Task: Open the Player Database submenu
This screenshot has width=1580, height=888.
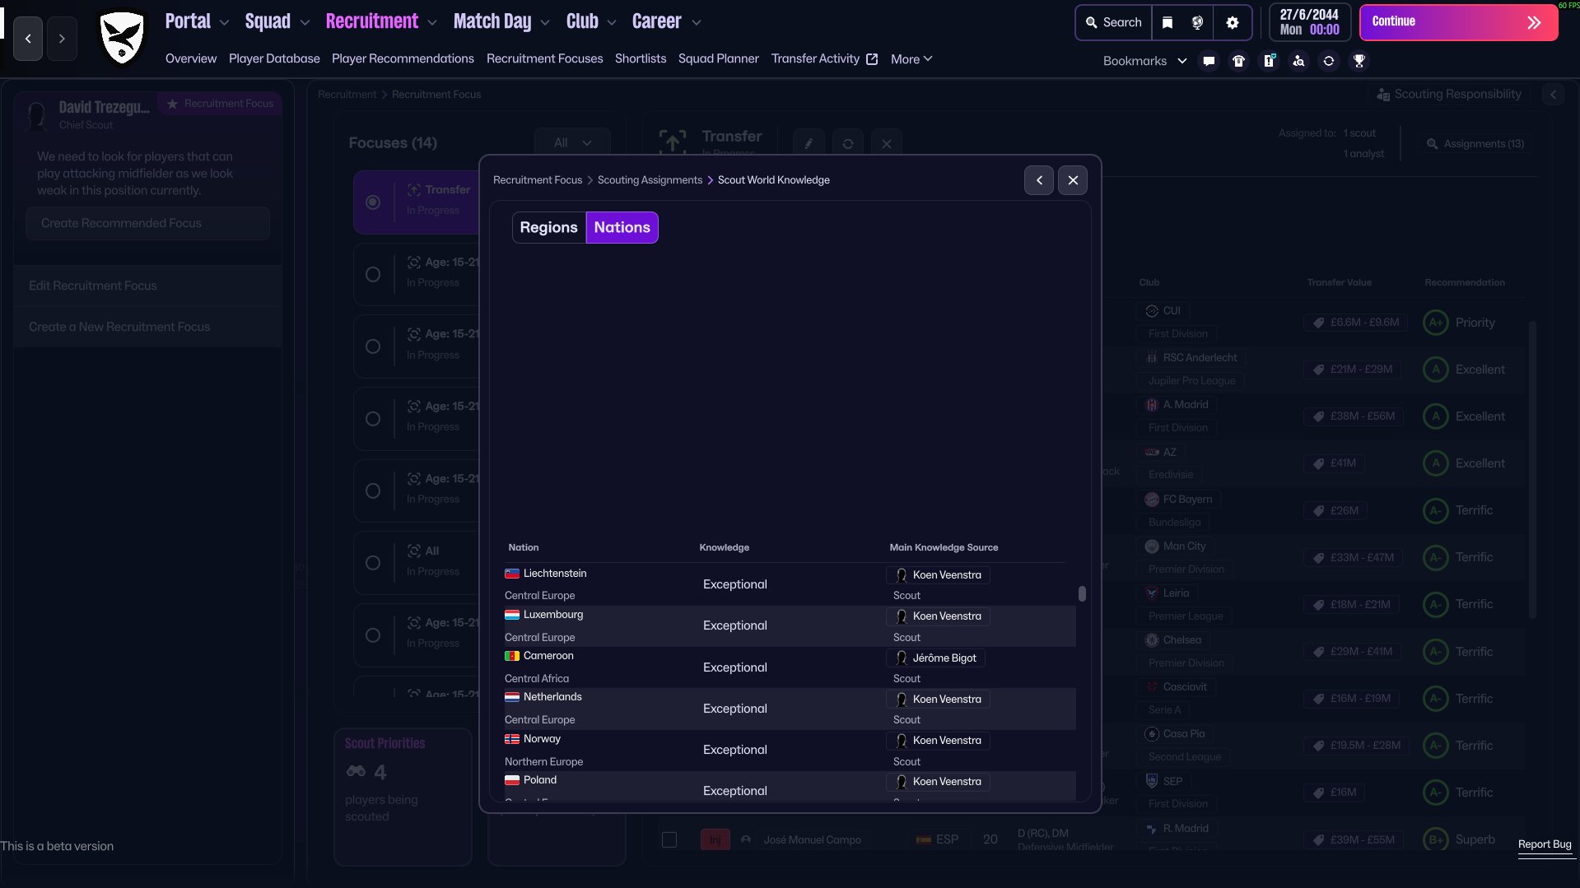Action: point(274,58)
